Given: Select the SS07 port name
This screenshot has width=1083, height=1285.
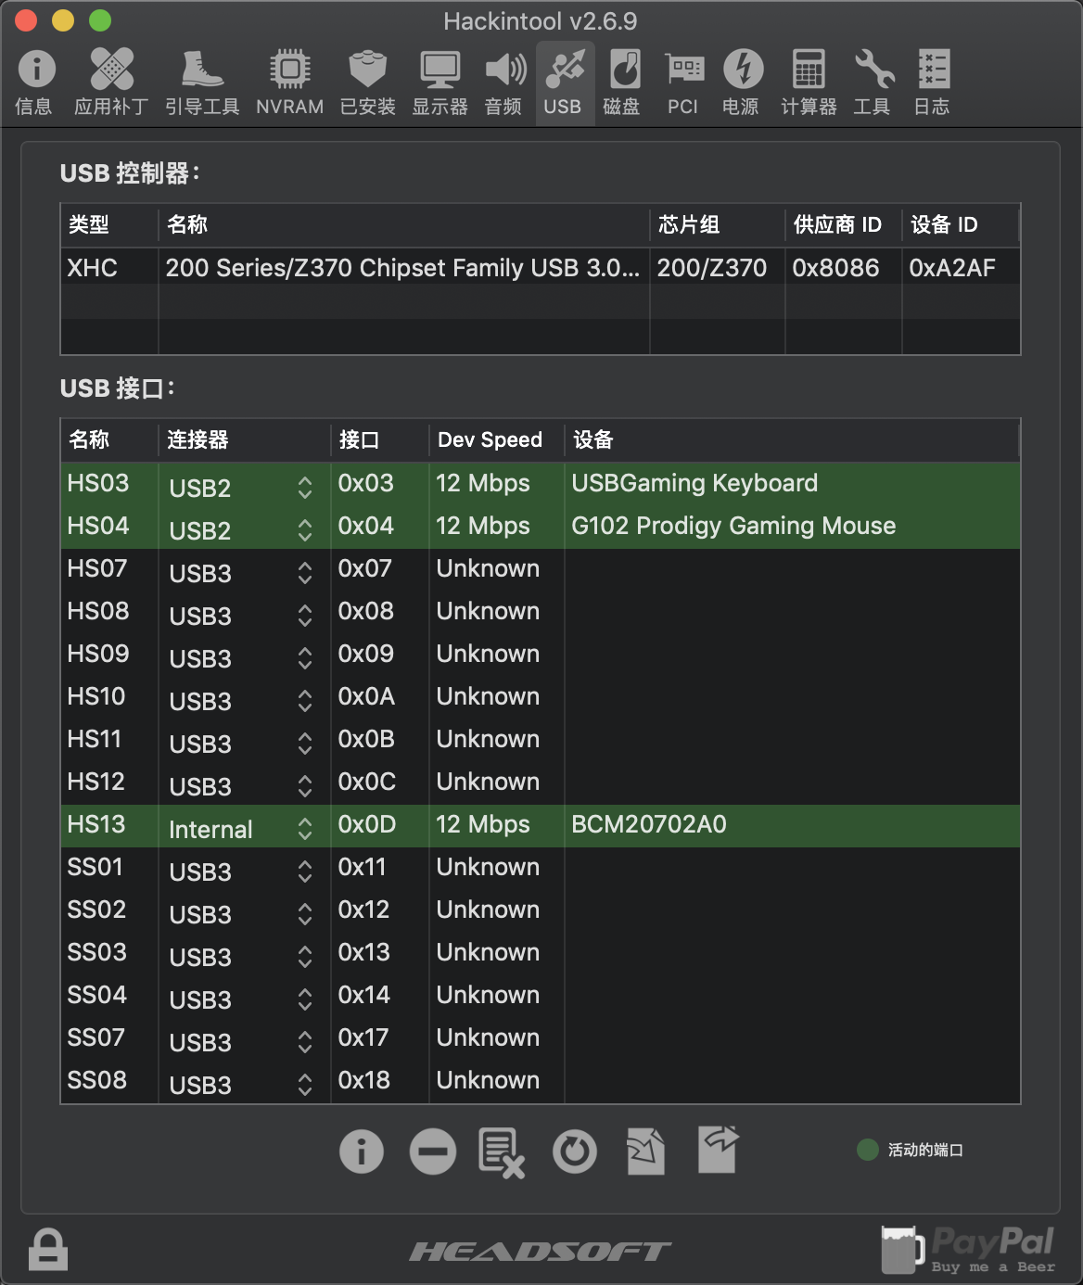Looking at the screenshot, I should [x=96, y=1037].
